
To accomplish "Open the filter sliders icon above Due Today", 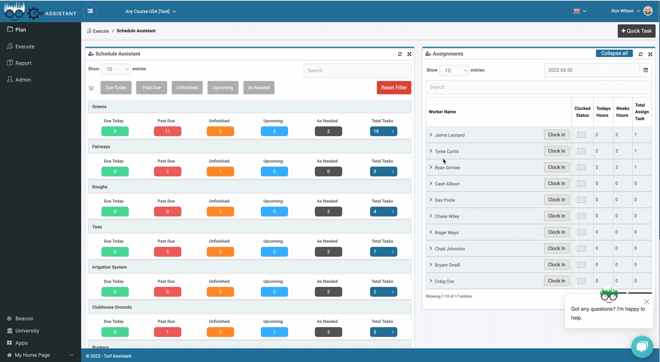I will (91, 88).
